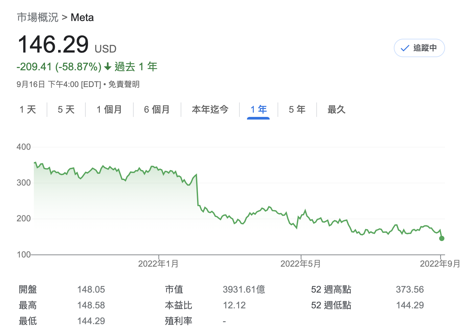Click the 52 週高點 label

point(331,289)
